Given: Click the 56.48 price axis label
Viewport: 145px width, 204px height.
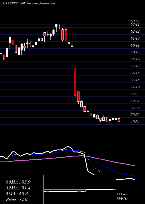Looking at the screenshot, I should (135, 73).
